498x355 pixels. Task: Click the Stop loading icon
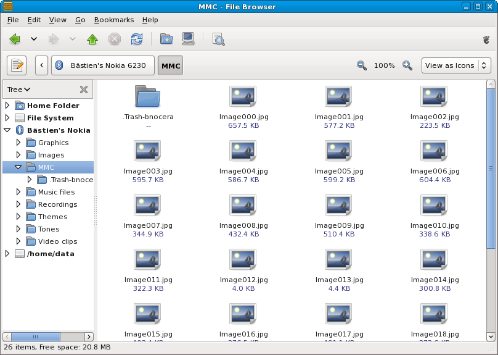tap(115, 40)
